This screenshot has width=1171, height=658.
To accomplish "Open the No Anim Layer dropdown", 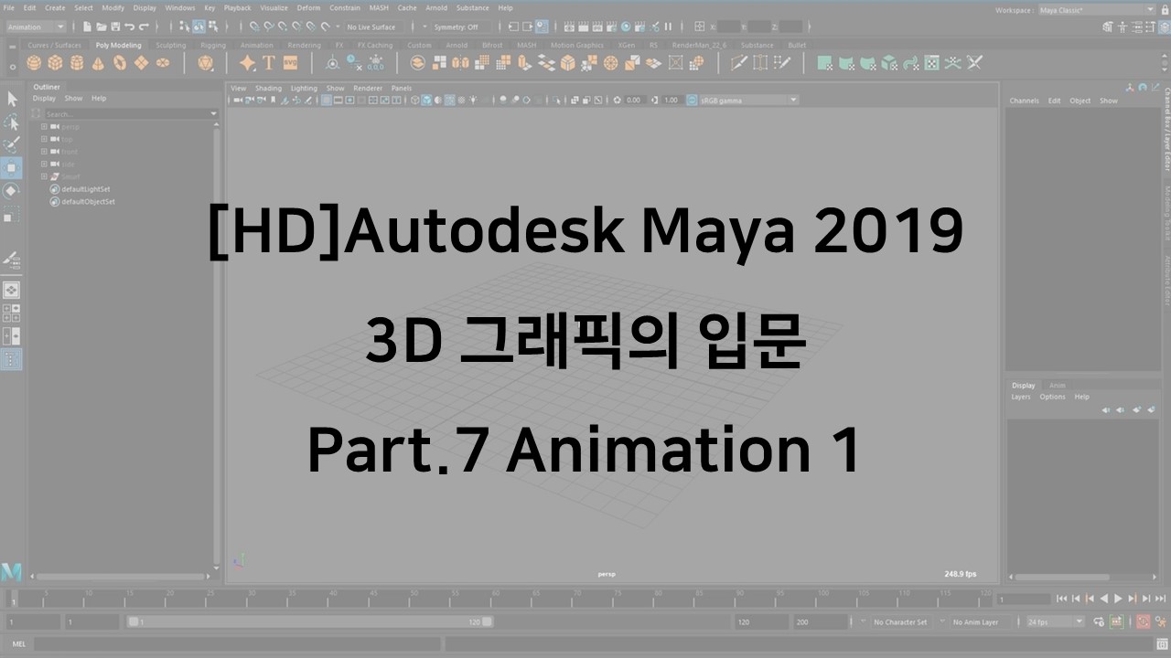I will click(x=975, y=621).
